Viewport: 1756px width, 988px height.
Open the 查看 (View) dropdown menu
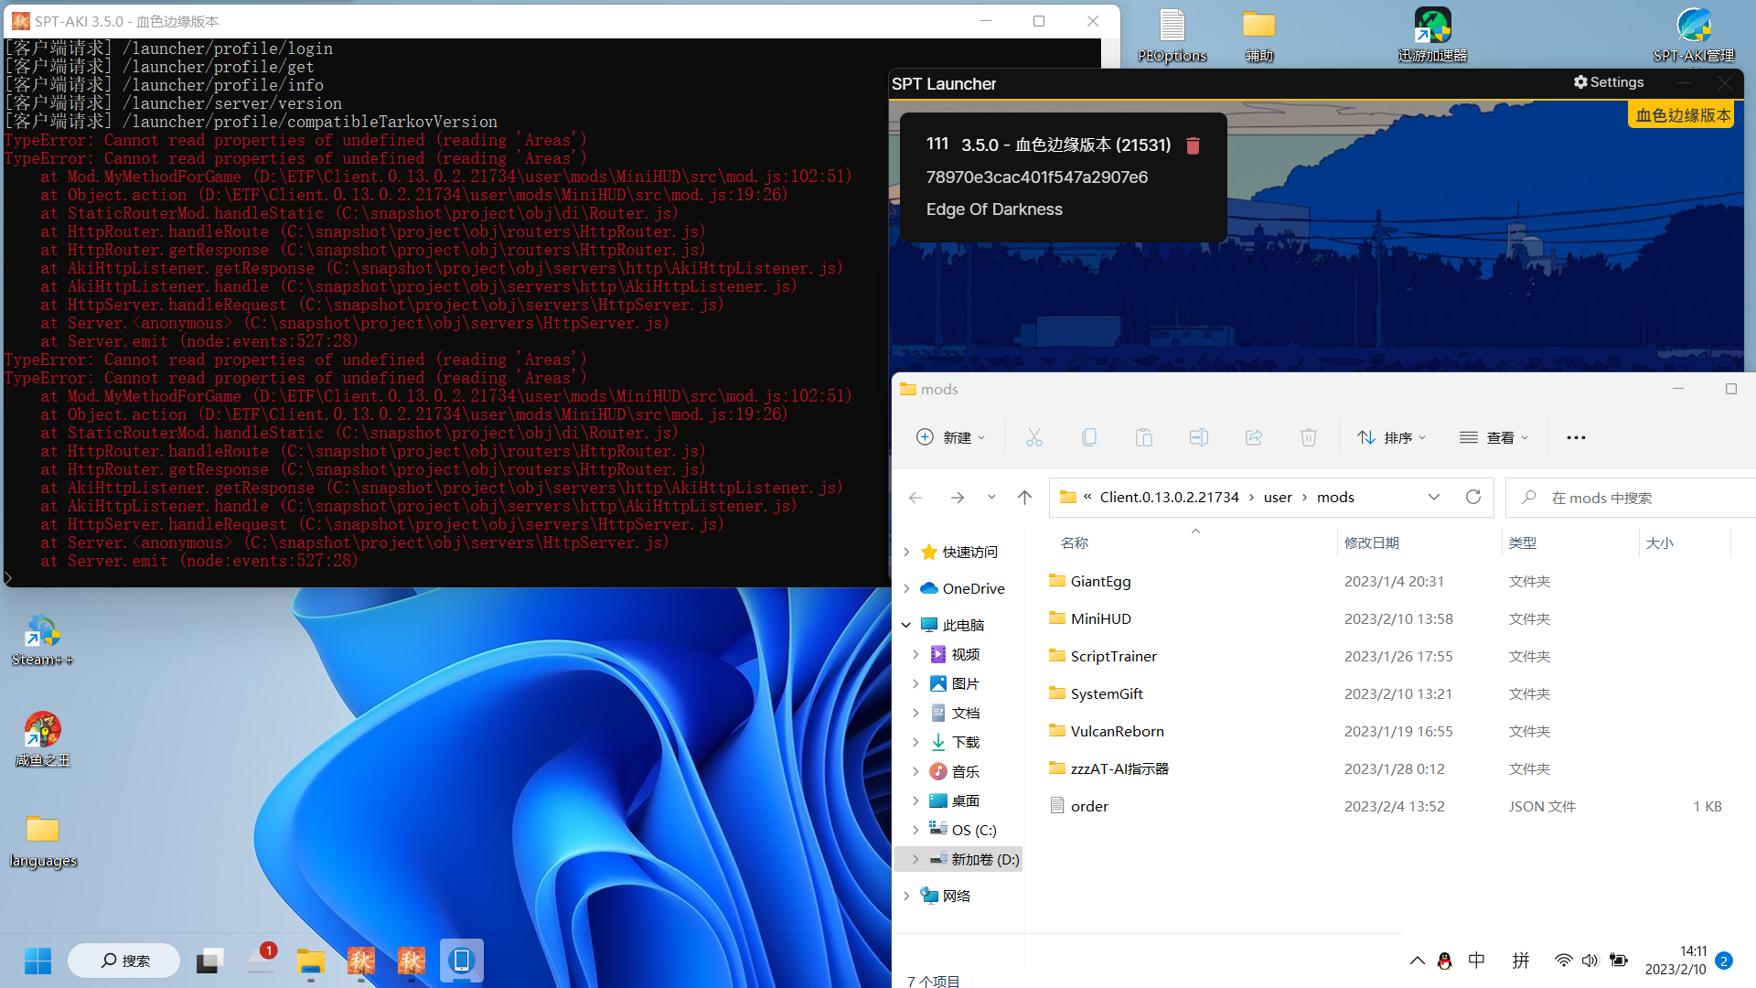(1494, 437)
